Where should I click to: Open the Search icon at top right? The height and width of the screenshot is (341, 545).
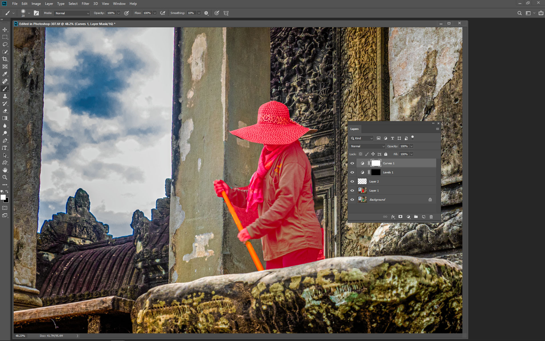(519, 13)
